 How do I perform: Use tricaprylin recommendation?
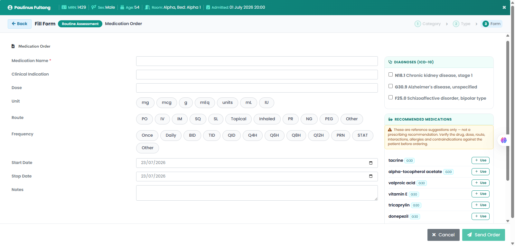481,205
